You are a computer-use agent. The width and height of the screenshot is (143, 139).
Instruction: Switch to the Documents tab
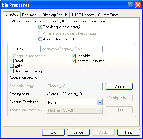[30, 15]
